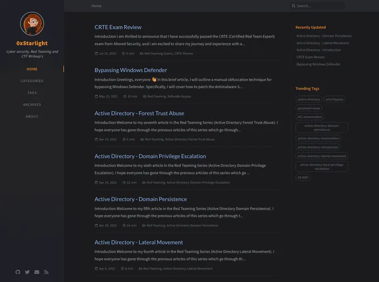Image resolution: width=379 pixels, height=282 pixels.
Task: Select the active-directory-introduction tag
Action: (318, 147)
